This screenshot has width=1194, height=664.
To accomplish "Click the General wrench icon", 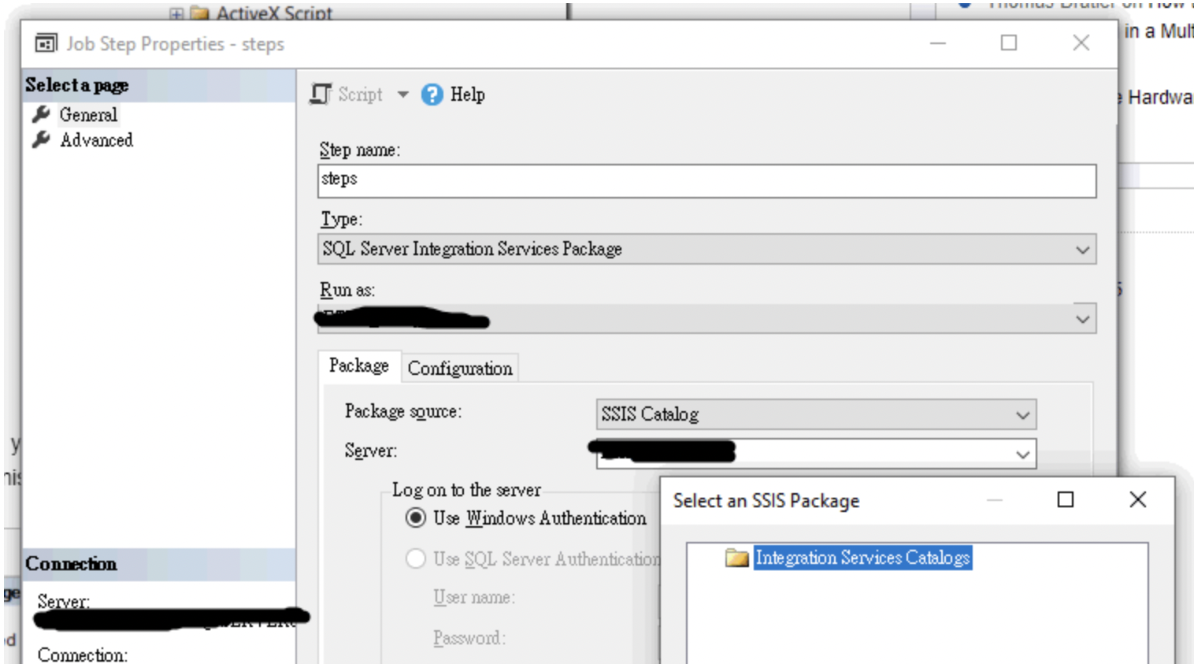I will click(41, 115).
